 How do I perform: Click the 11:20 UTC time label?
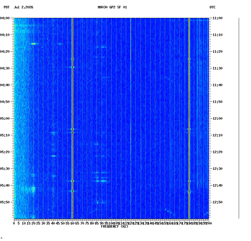[x=218, y=52]
